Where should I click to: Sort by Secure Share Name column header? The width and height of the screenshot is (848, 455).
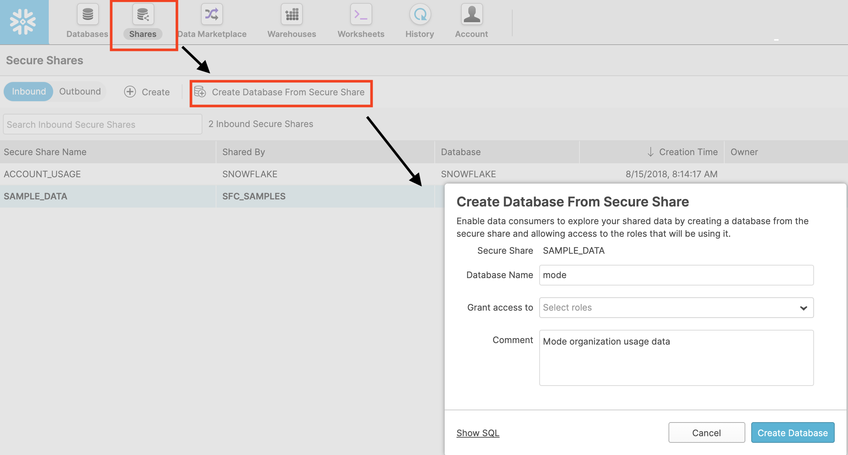click(107, 152)
